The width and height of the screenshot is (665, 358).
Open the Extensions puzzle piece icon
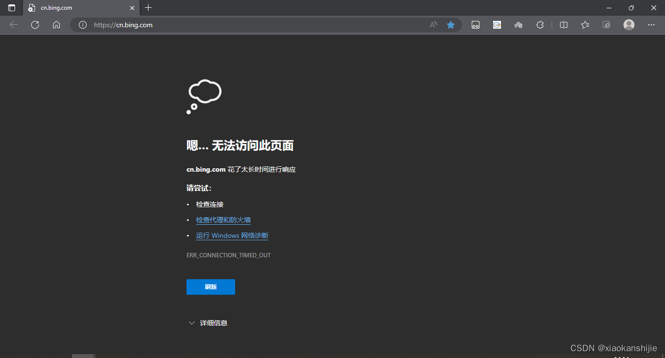(540, 25)
